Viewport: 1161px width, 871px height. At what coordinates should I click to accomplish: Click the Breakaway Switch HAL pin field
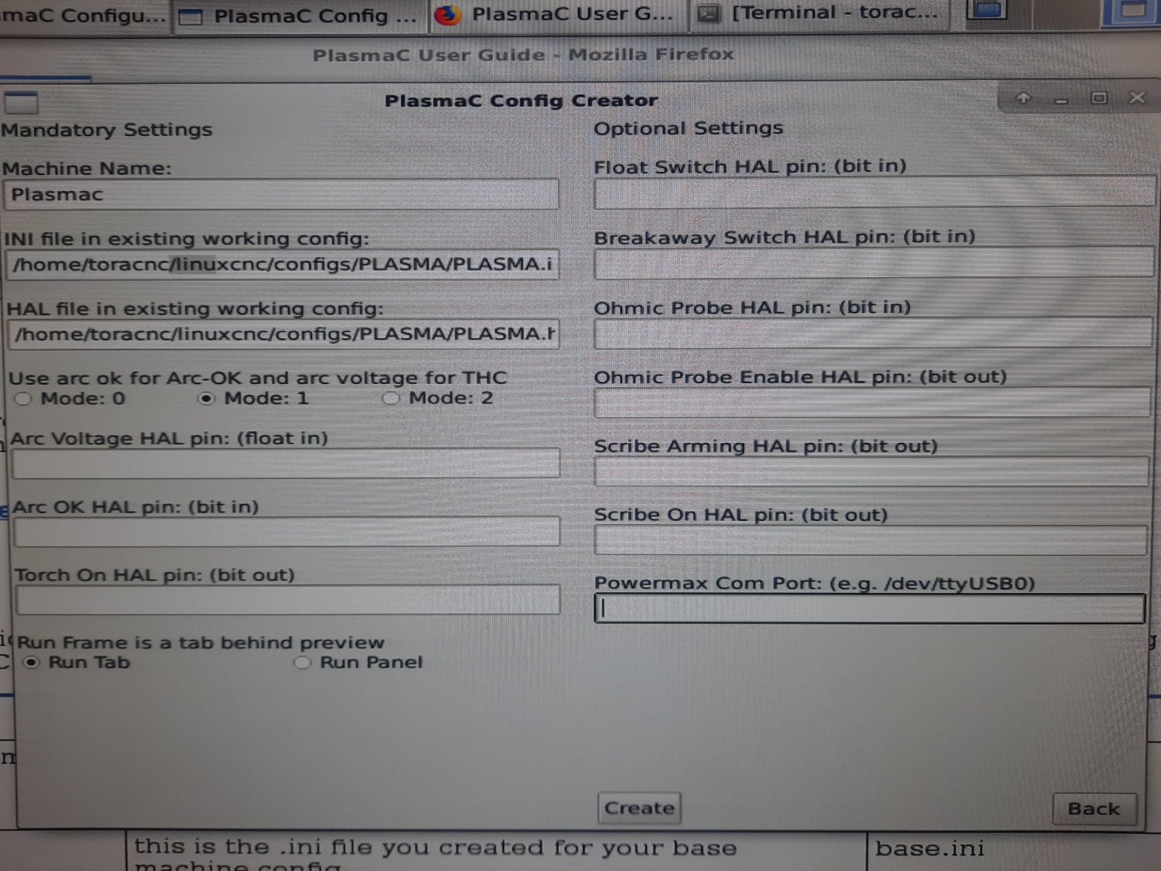874,263
